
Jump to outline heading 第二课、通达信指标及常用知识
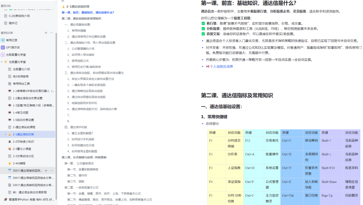81,18
